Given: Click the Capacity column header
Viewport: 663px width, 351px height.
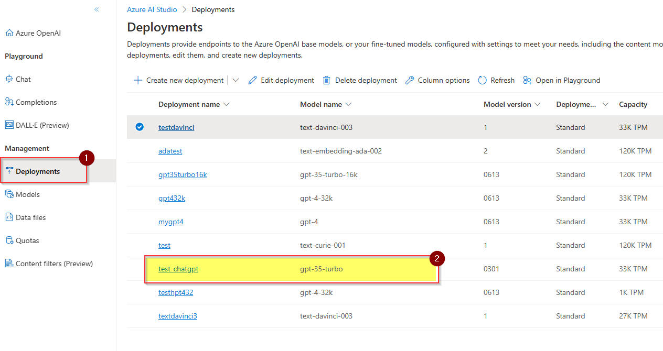Looking at the screenshot, I should click(633, 104).
